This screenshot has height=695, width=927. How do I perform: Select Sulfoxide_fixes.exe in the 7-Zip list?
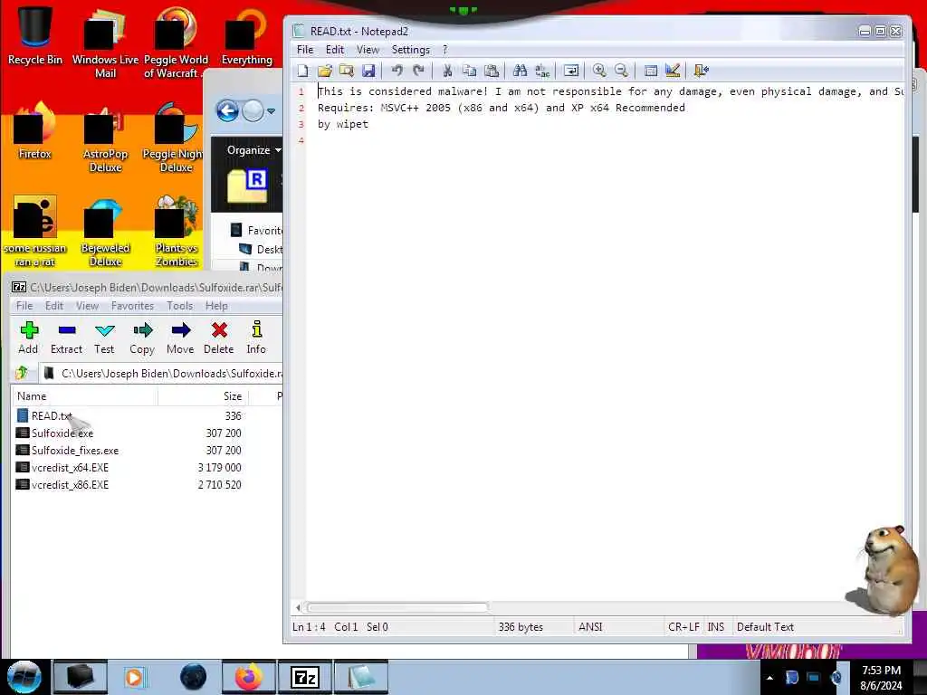[x=75, y=451]
